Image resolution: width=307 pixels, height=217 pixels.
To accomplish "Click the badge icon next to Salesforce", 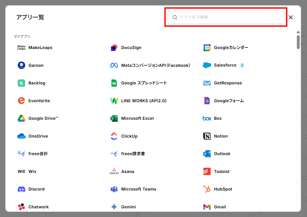I will point(242,65).
